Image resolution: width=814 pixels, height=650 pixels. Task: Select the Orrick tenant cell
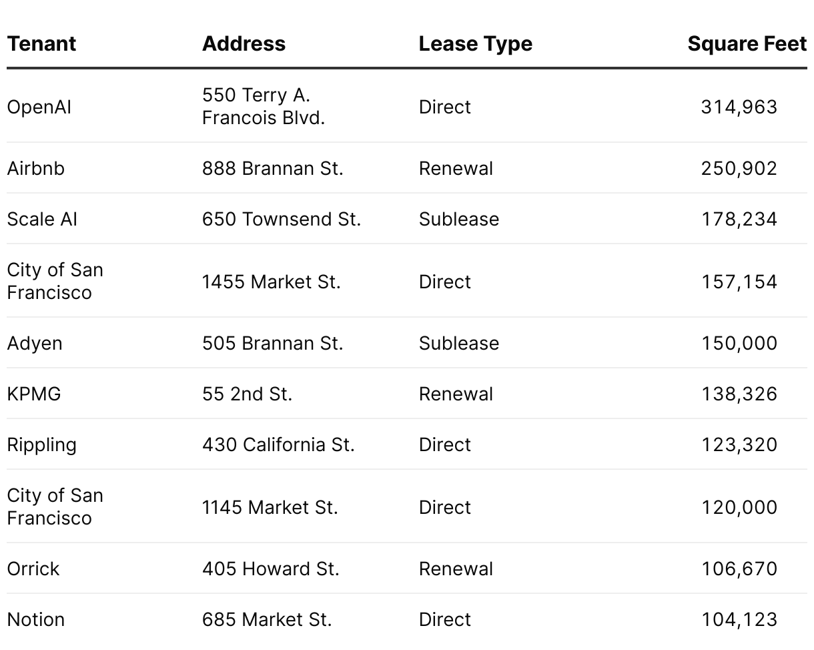click(x=33, y=569)
